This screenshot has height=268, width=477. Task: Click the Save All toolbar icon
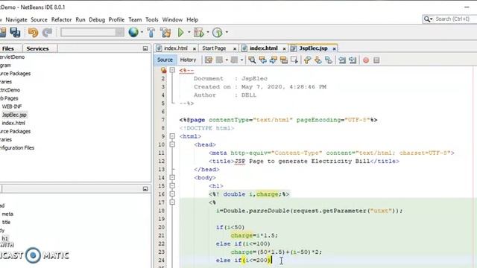15,32
